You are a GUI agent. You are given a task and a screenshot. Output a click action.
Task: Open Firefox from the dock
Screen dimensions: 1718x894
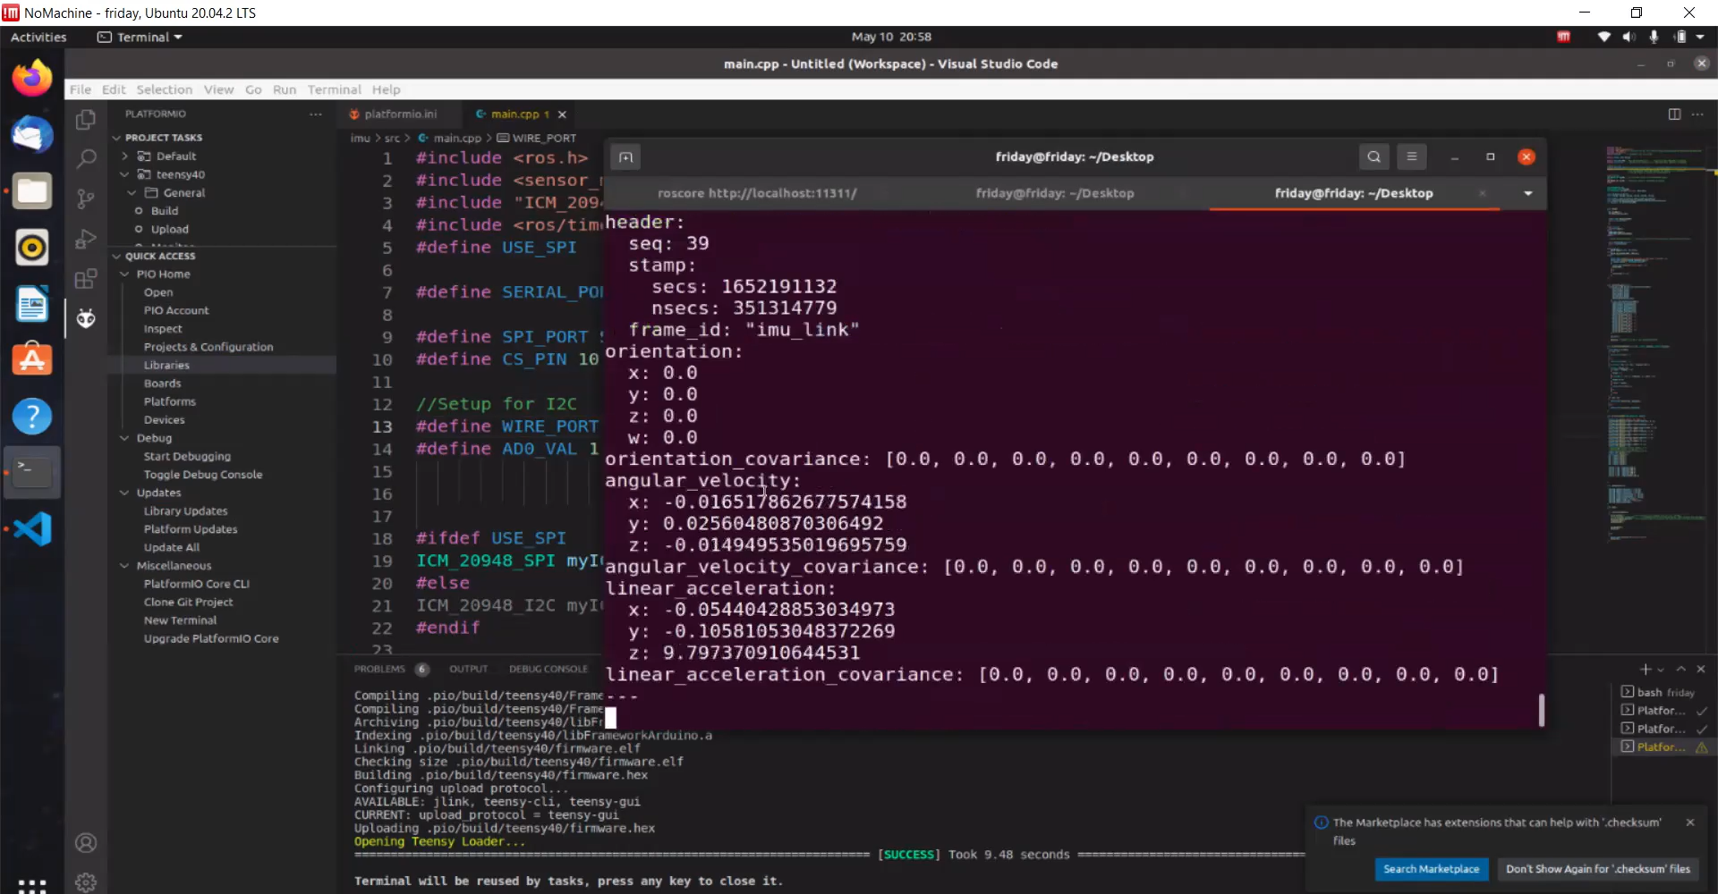tap(32, 79)
